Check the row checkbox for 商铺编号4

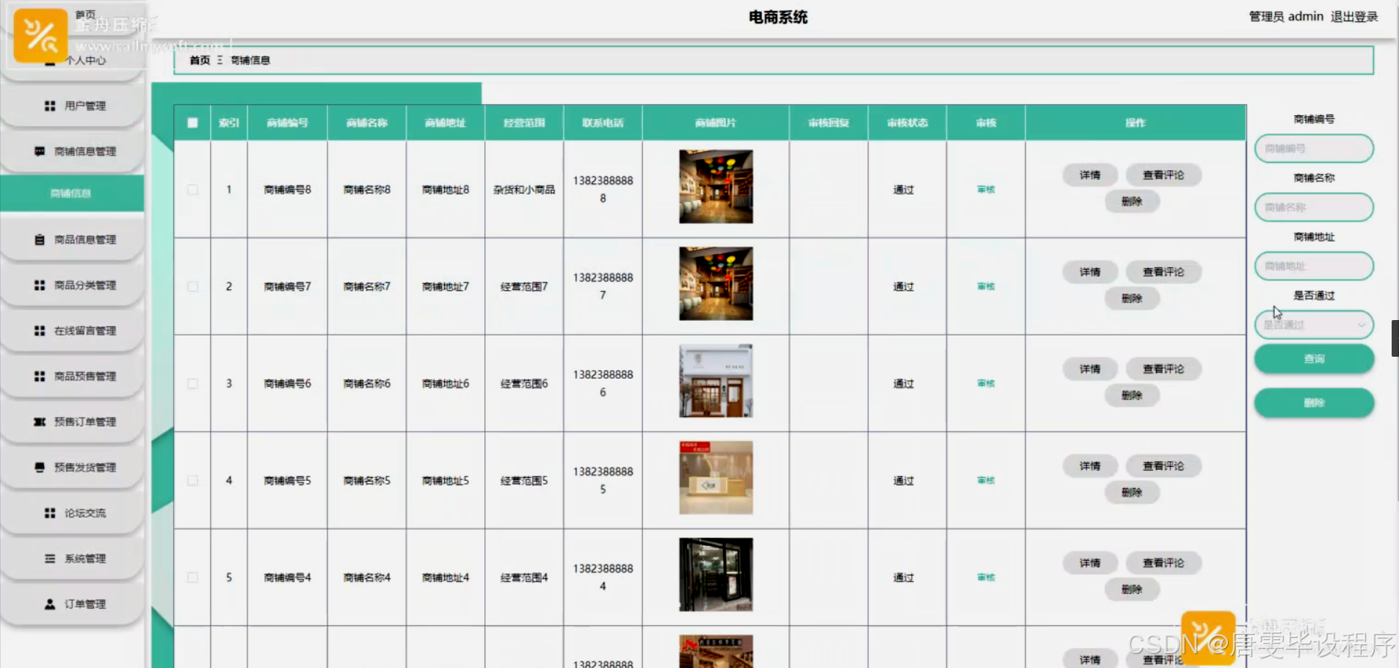[192, 577]
